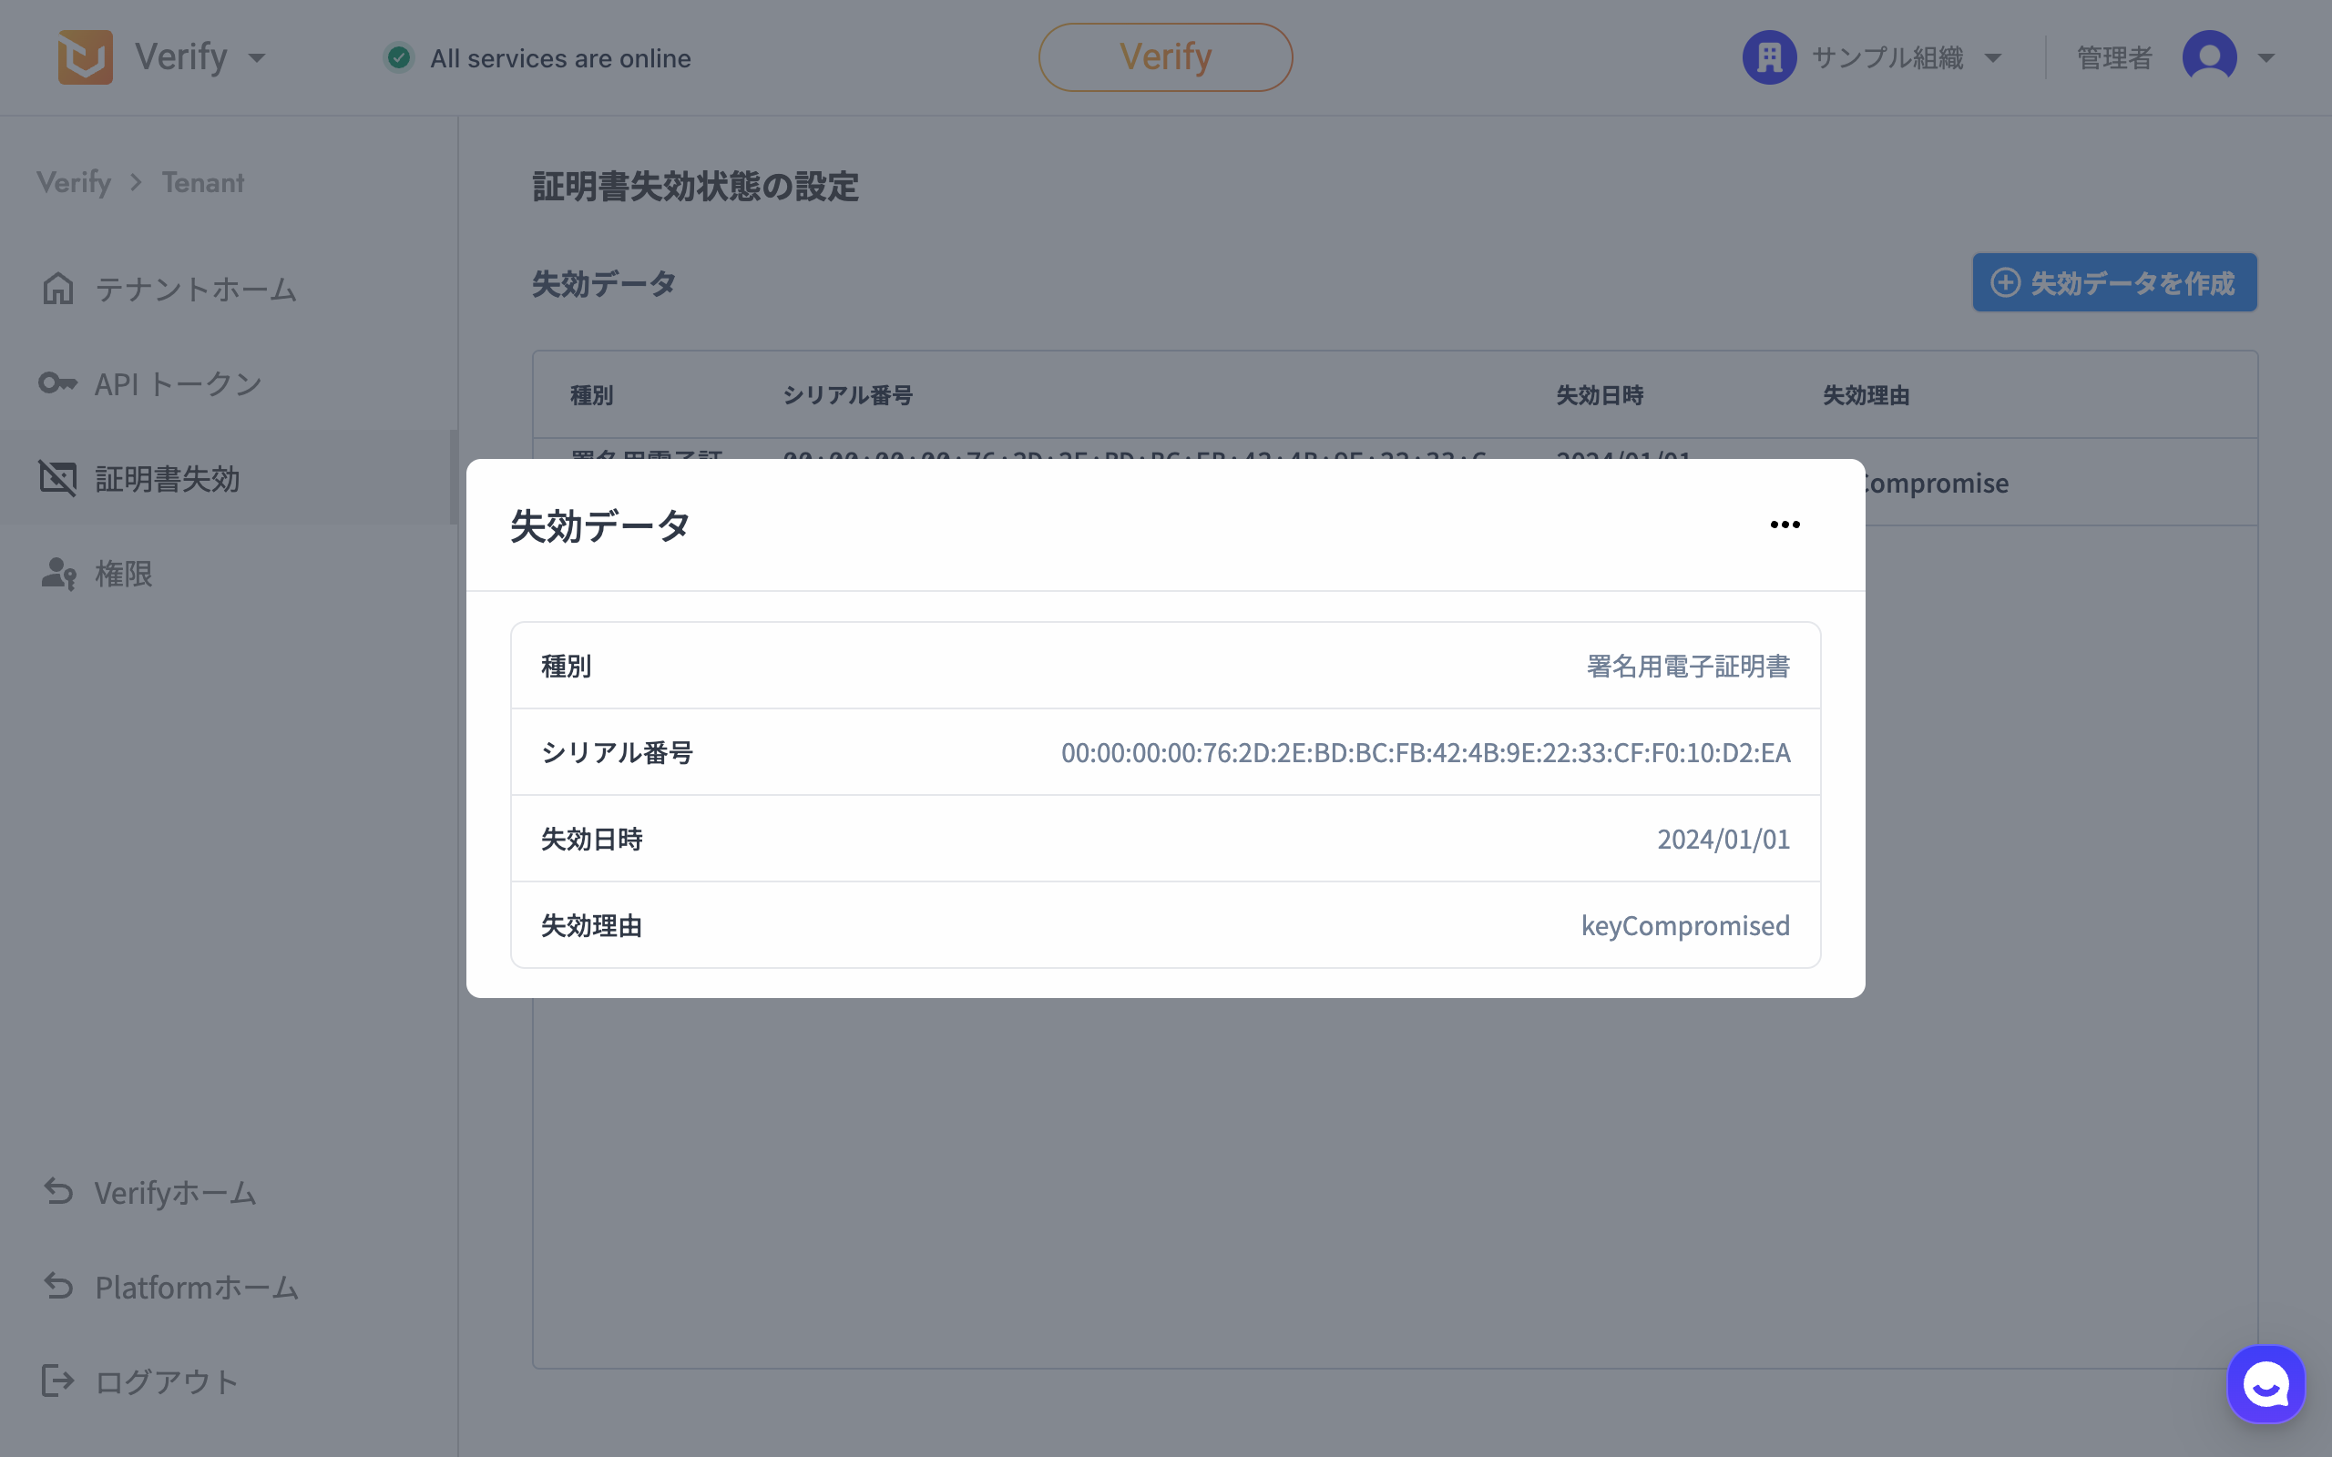Open the chat support bubble icon

(x=2265, y=1384)
